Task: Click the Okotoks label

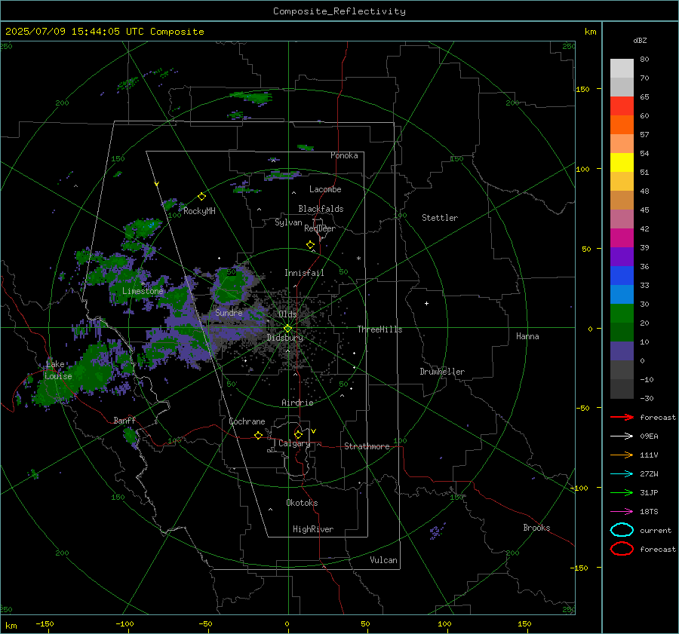Action: tap(302, 503)
